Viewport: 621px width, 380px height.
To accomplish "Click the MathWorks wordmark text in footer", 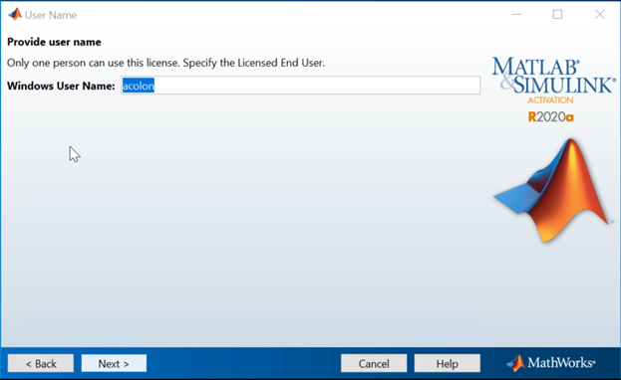I will 561,363.
